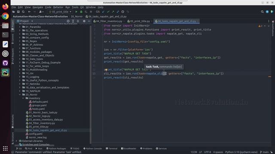Open the user account dropdown in toolbar

(41, 12)
